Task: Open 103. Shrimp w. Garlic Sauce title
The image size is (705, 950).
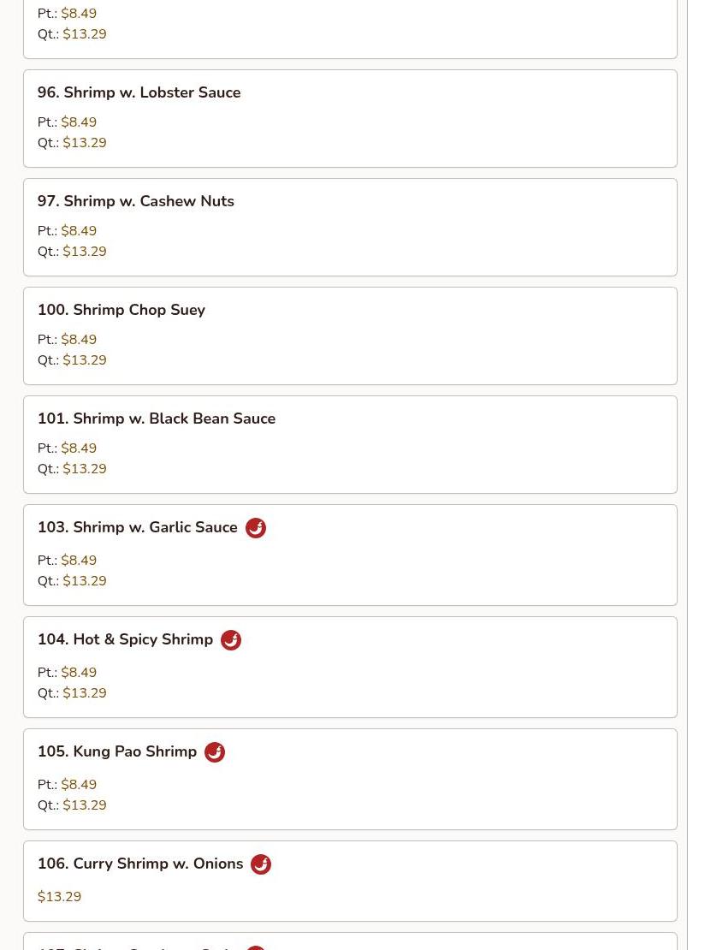Action: [x=137, y=527]
